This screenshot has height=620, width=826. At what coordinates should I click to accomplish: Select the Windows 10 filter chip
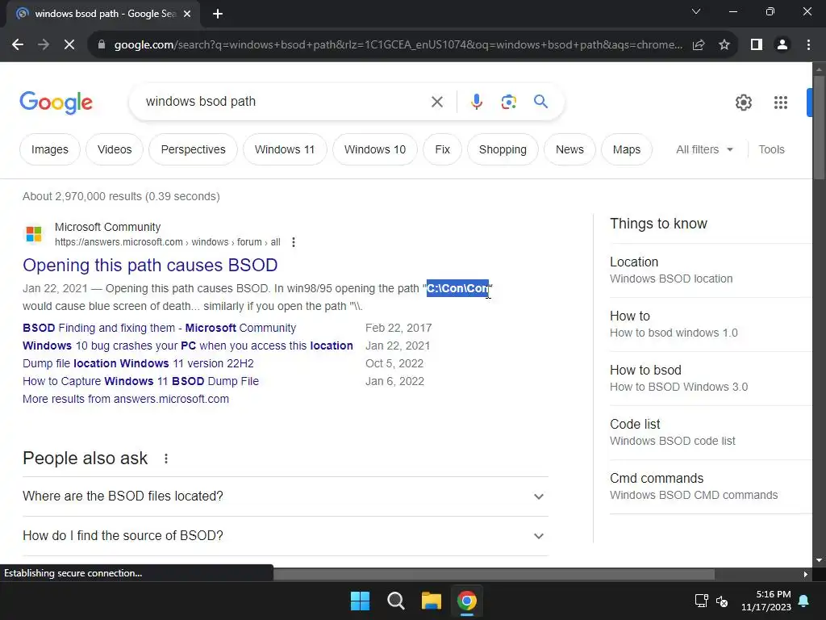[374, 149]
